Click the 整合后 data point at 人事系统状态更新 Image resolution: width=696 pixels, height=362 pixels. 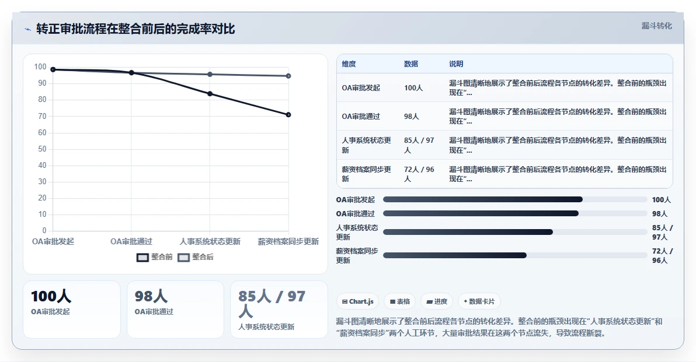[x=210, y=75]
